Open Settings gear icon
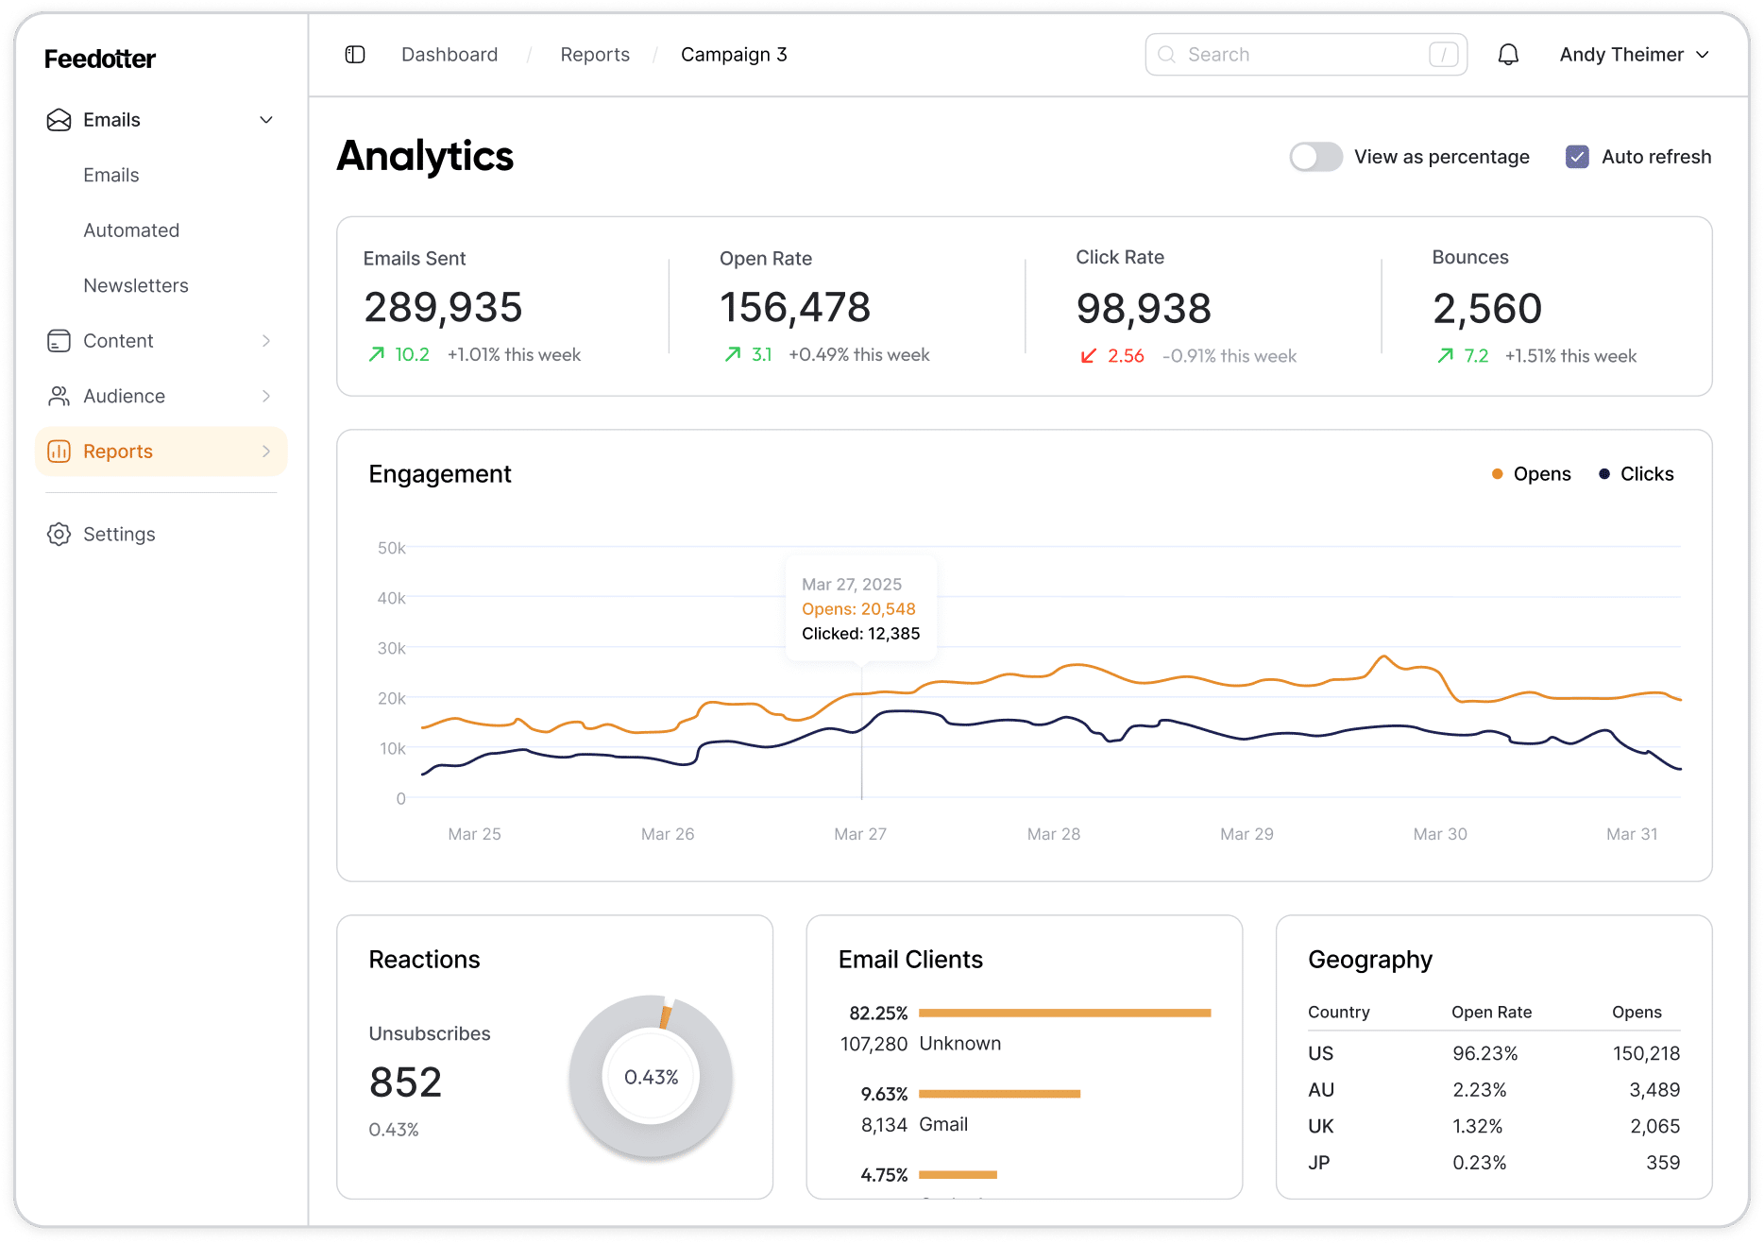Screen dimensions: 1764x1244 click(x=59, y=535)
